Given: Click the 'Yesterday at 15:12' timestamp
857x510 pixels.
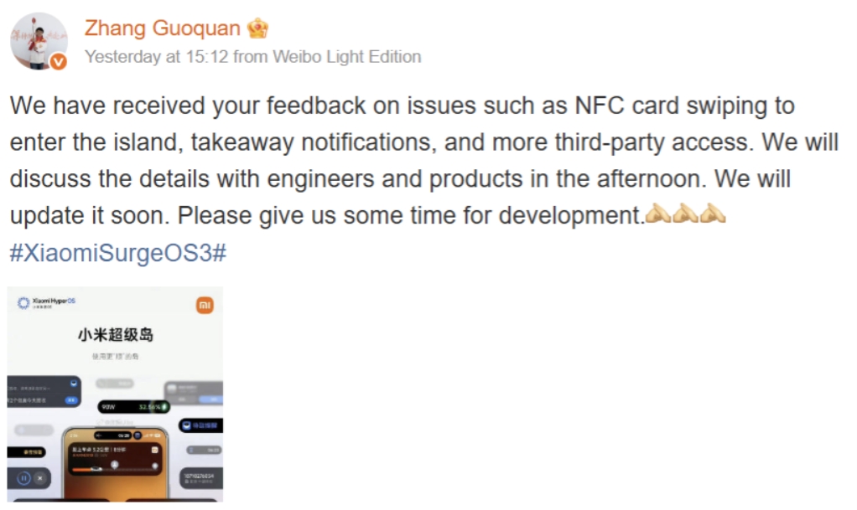Looking at the screenshot, I should pos(156,57).
